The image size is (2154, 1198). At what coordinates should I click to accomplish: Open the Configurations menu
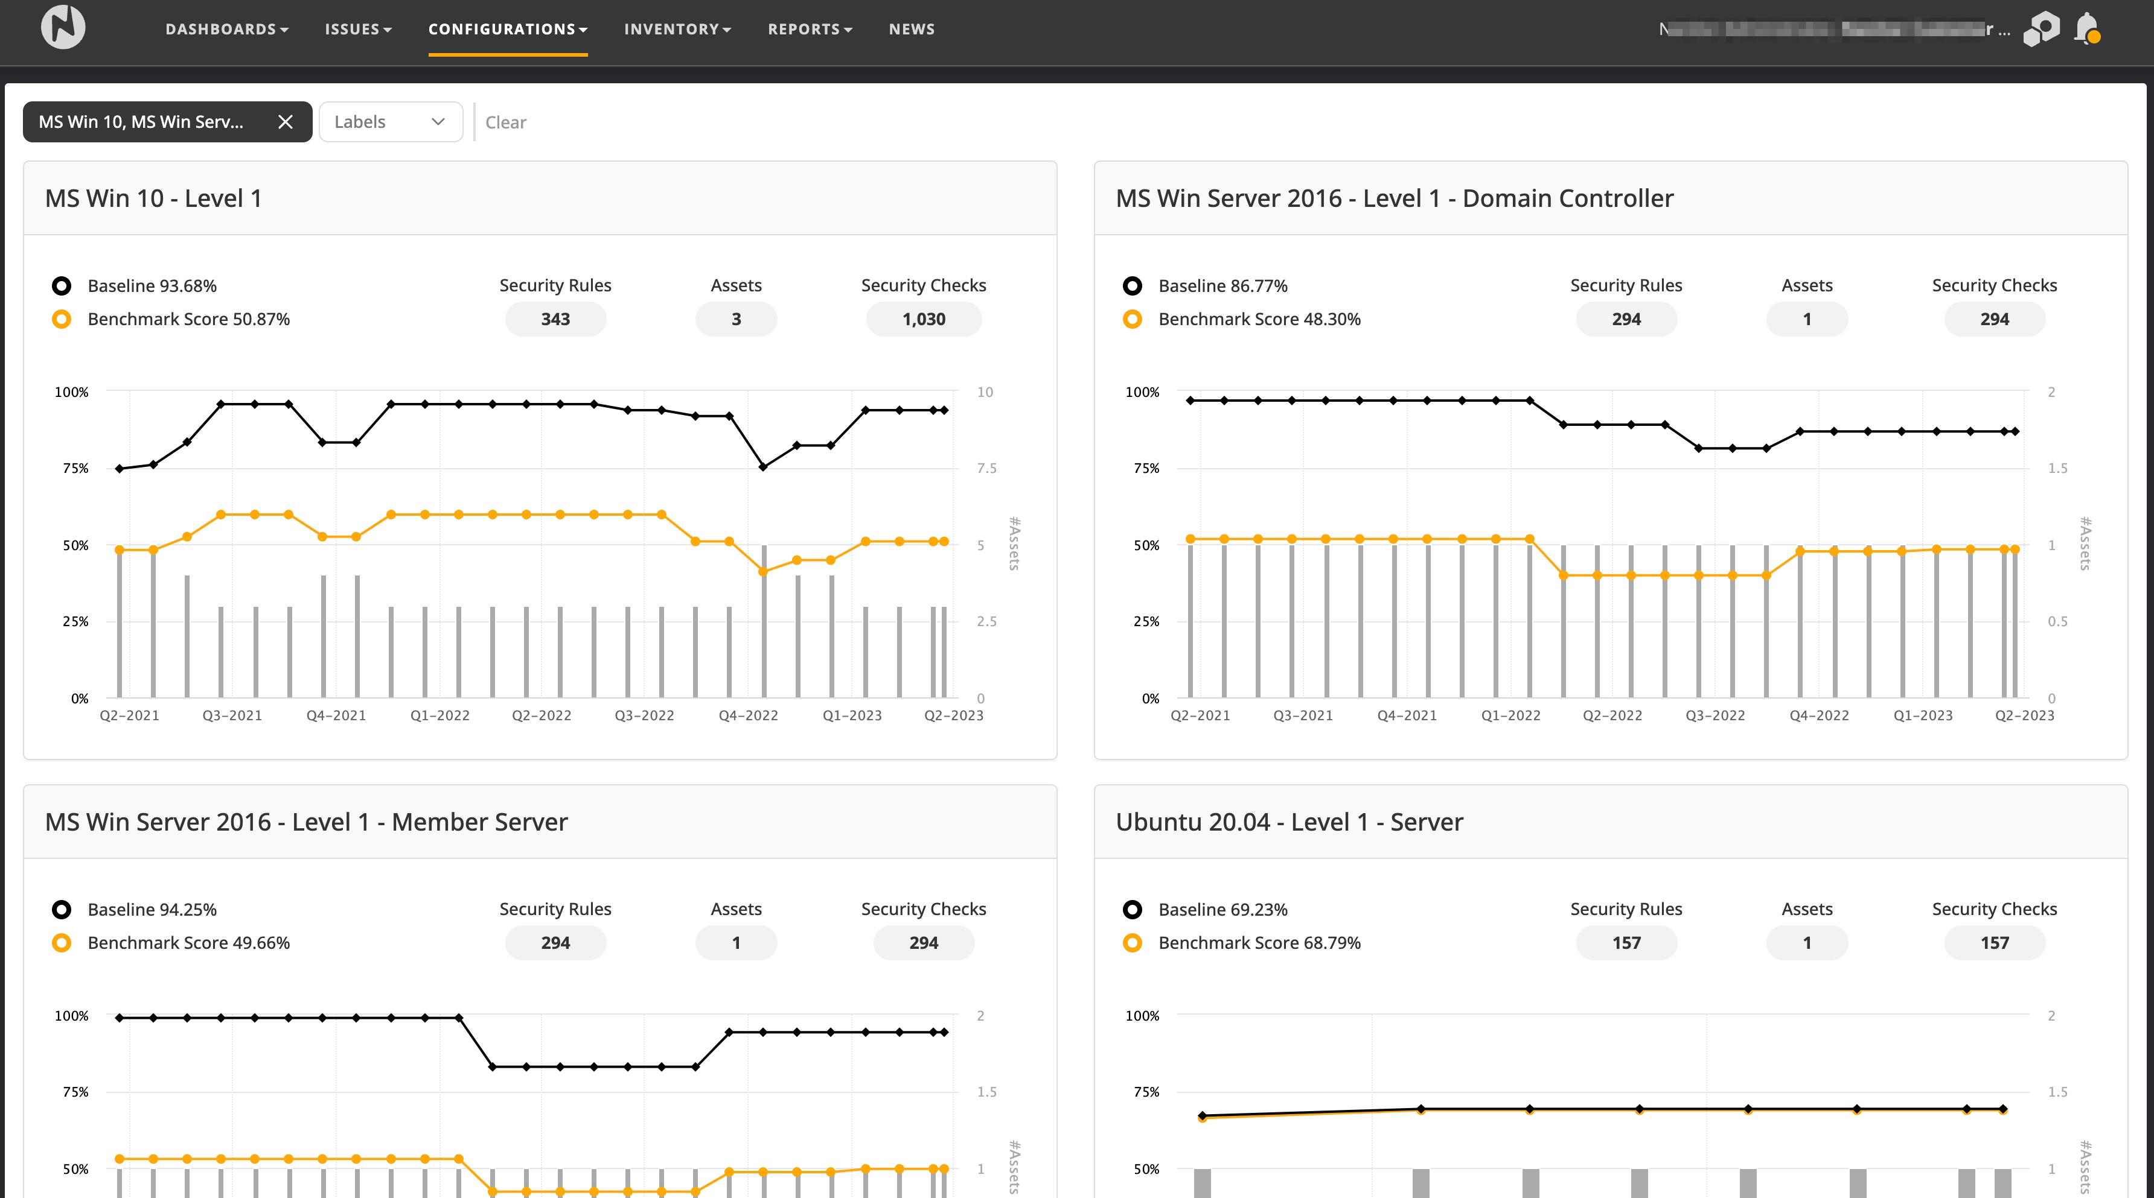[x=508, y=29]
